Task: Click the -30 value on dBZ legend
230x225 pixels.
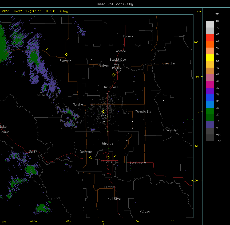Action: 219,141
